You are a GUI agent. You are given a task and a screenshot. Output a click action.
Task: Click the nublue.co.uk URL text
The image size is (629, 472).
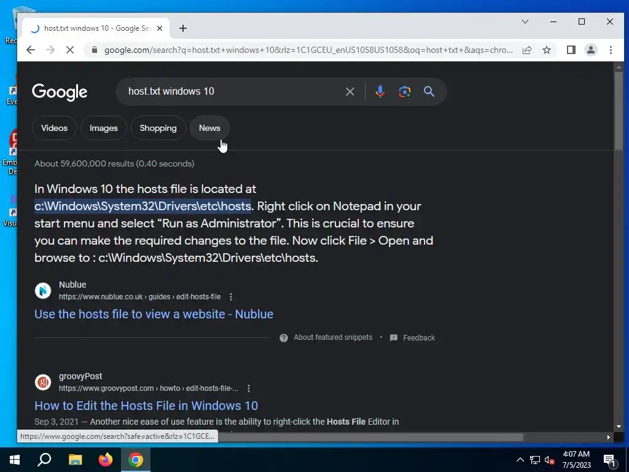pyautogui.click(x=139, y=297)
